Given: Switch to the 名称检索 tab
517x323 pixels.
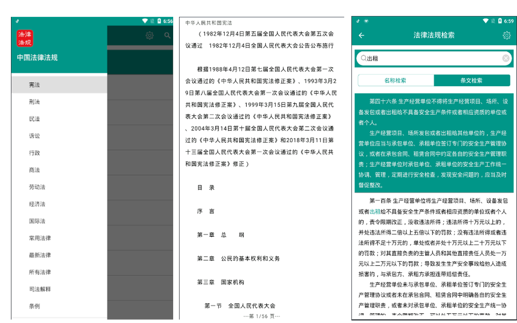Looking at the screenshot, I should (396, 80).
